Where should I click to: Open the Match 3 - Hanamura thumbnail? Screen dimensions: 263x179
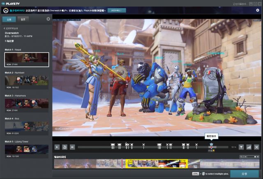pyautogui.click(x=27, y=106)
